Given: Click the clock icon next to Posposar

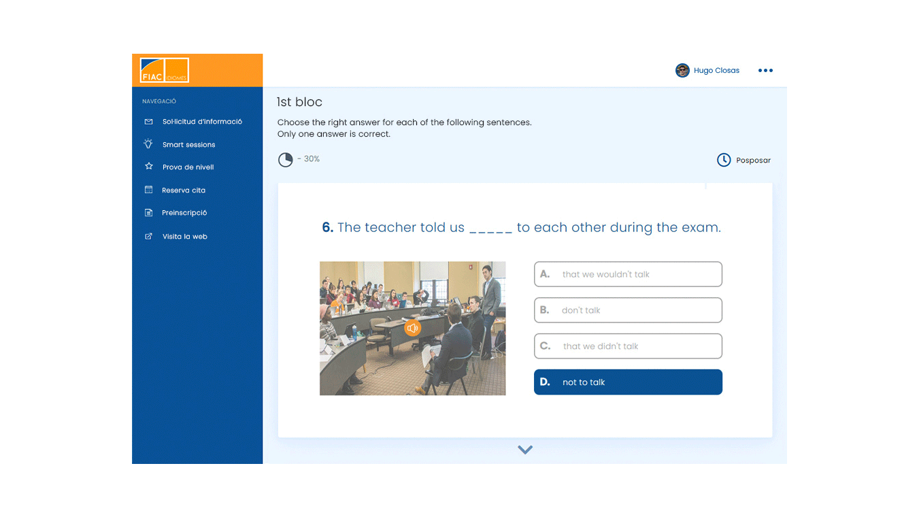Looking at the screenshot, I should click(724, 160).
